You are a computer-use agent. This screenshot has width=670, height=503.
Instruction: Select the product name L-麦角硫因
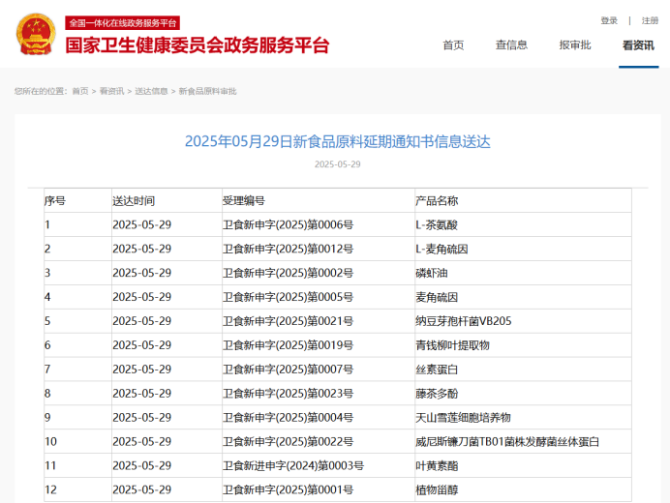[x=442, y=249]
